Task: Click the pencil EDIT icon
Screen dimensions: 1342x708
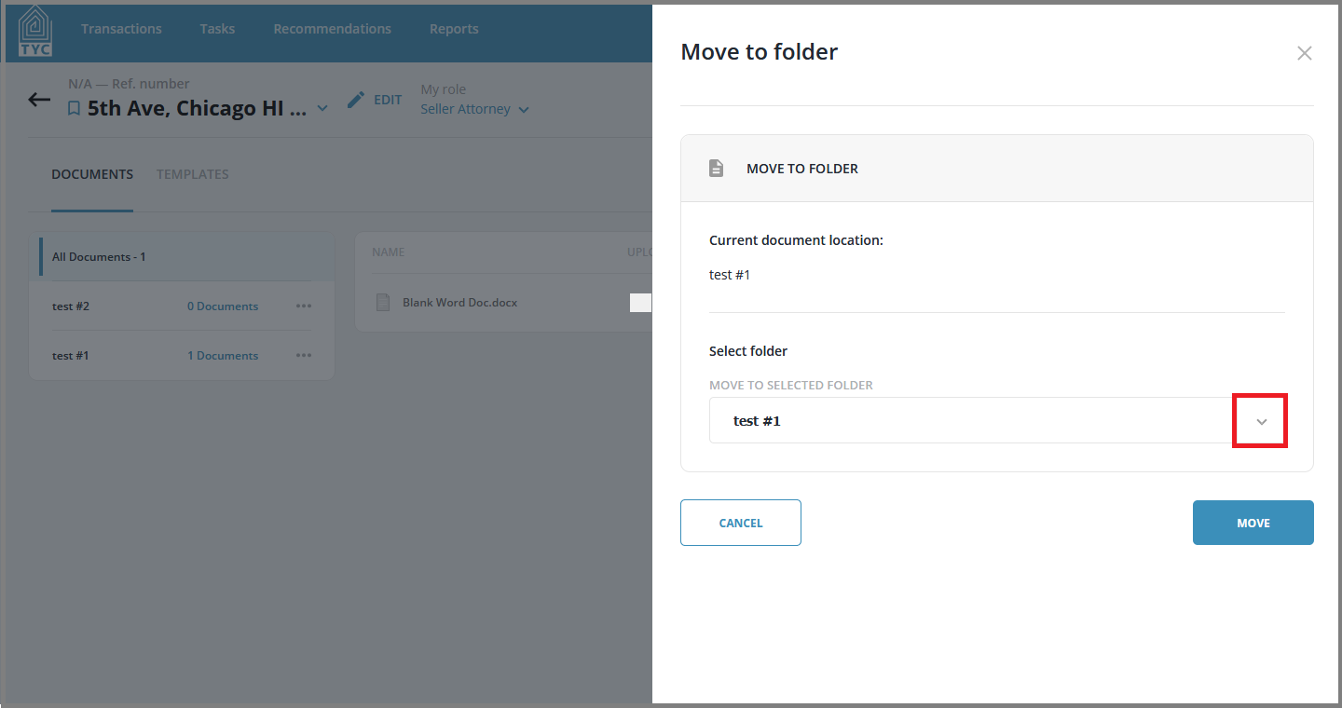Action: click(x=356, y=100)
